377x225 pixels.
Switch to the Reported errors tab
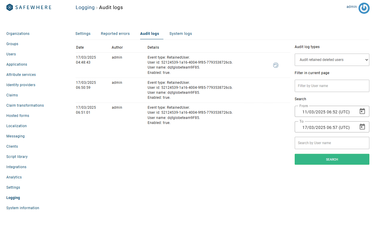pos(115,34)
